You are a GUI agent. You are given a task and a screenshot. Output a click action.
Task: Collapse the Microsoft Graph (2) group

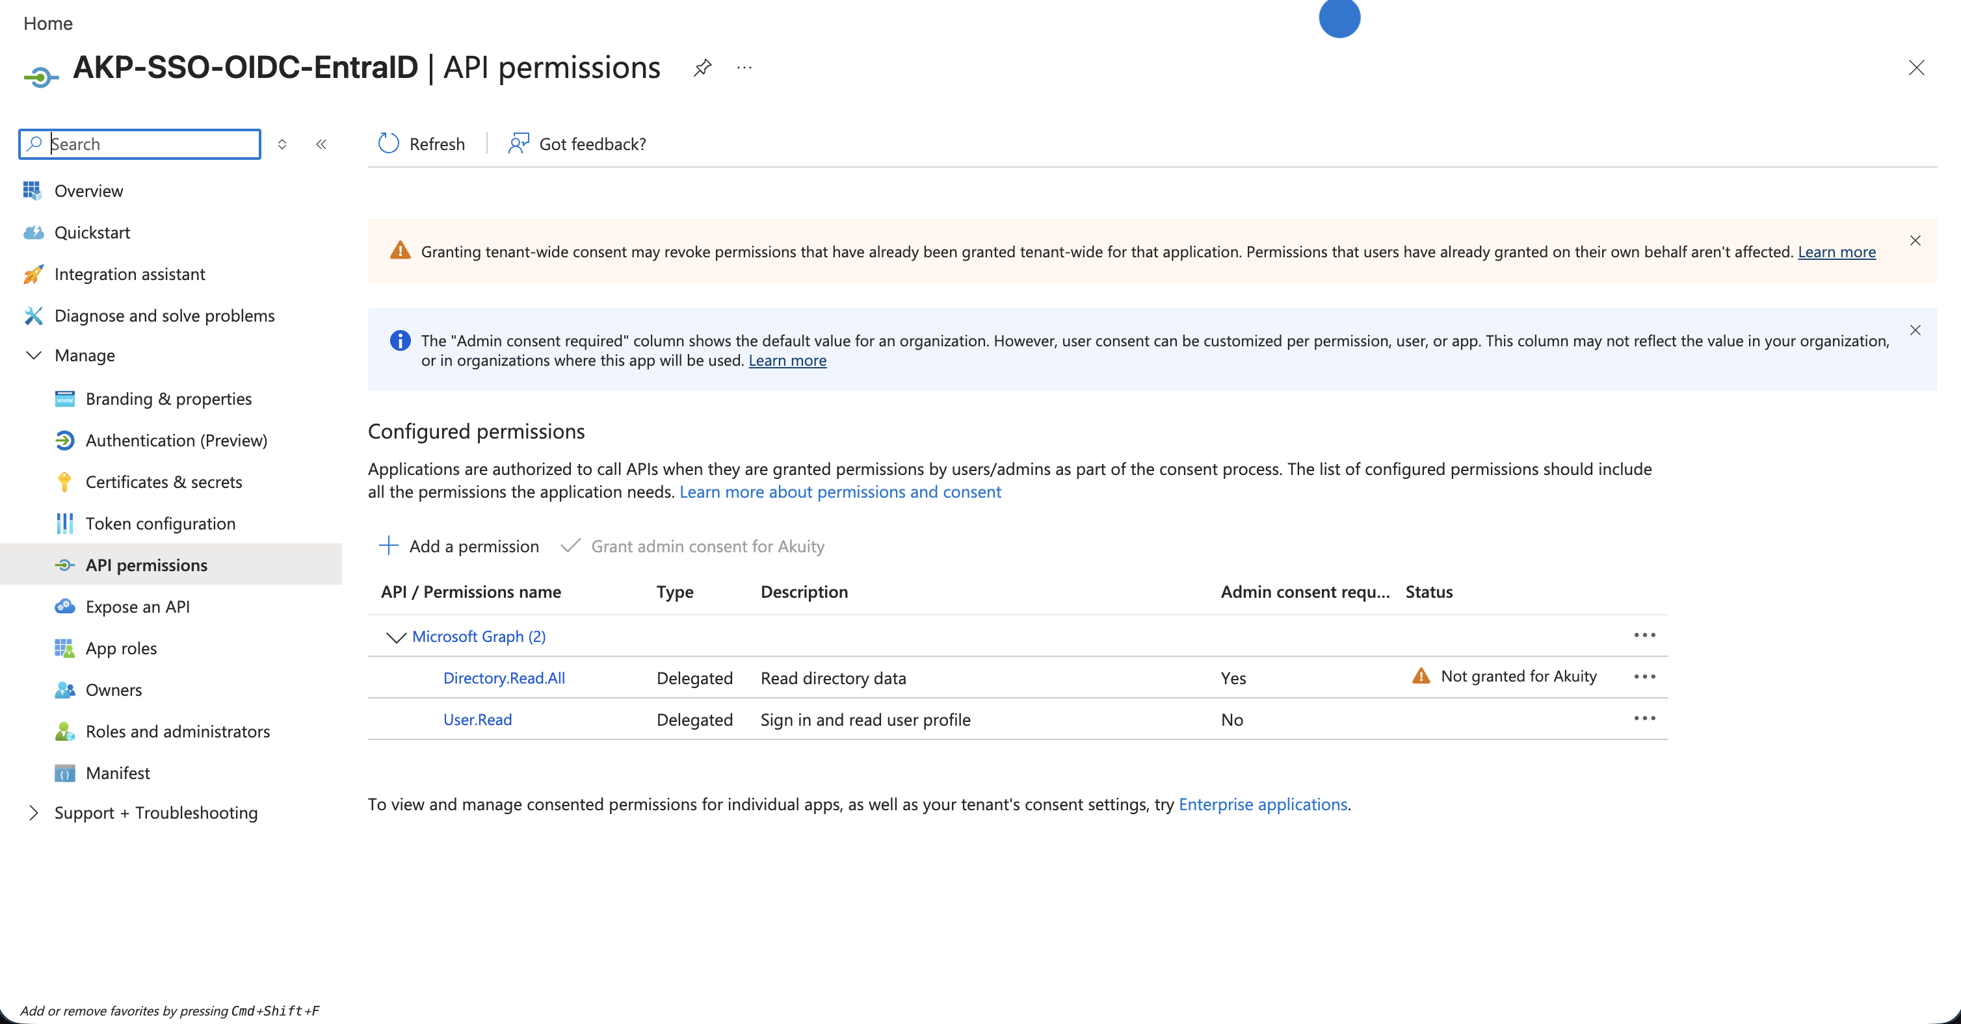click(x=396, y=637)
